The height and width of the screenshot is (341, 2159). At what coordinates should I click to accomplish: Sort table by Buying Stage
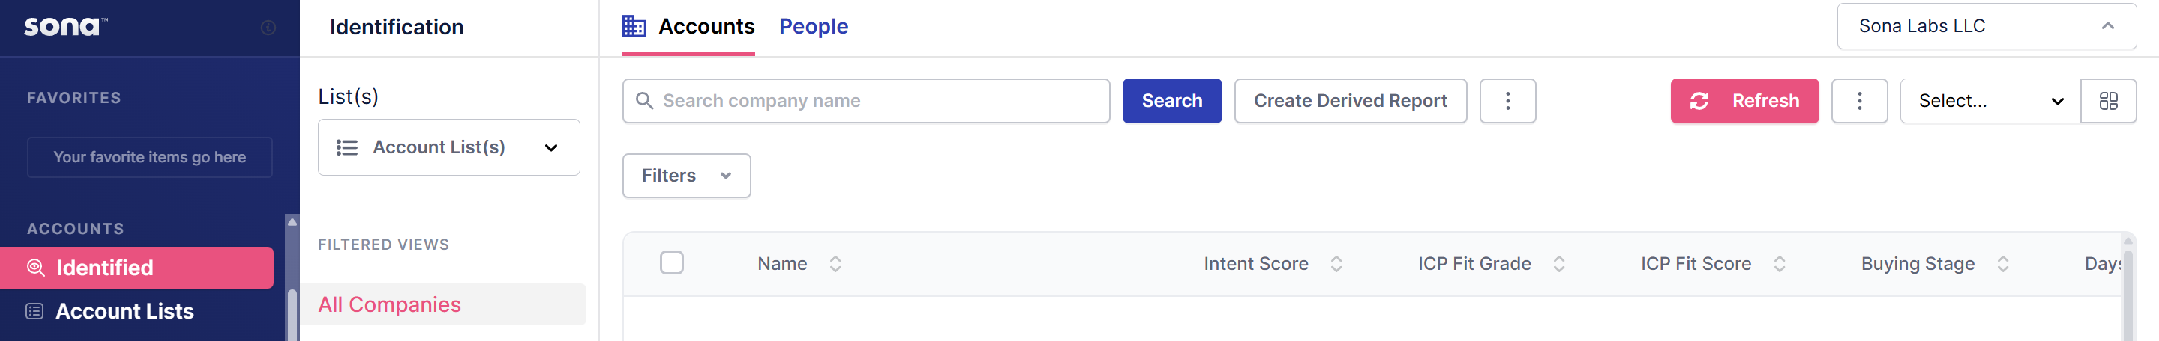point(2002,264)
